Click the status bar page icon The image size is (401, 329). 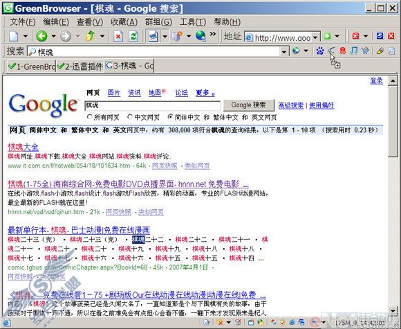pyautogui.click(x=206, y=323)
